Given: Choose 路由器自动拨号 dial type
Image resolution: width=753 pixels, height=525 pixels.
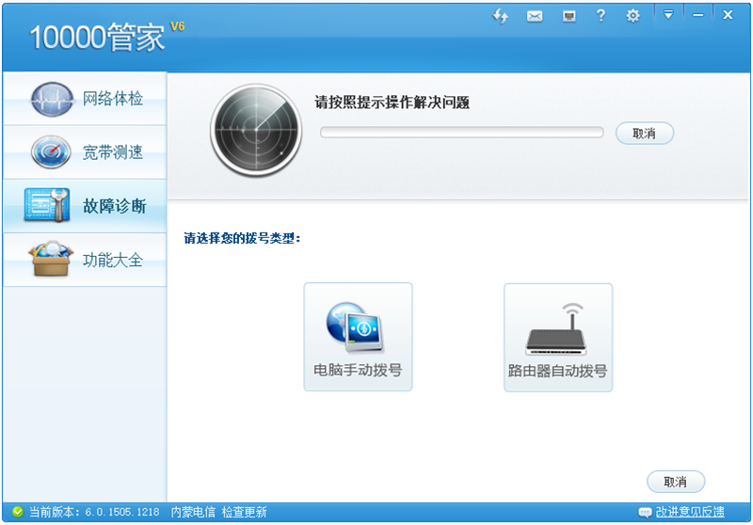Looking at the screenshot, I should pyautogui.click(x=558, y=338).
